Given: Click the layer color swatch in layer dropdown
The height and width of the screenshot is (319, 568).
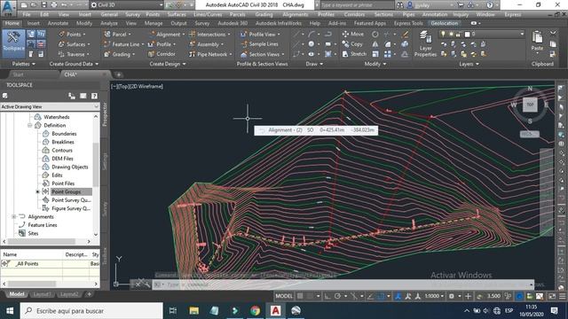Looking at the screenshot, I should [468, 34].
